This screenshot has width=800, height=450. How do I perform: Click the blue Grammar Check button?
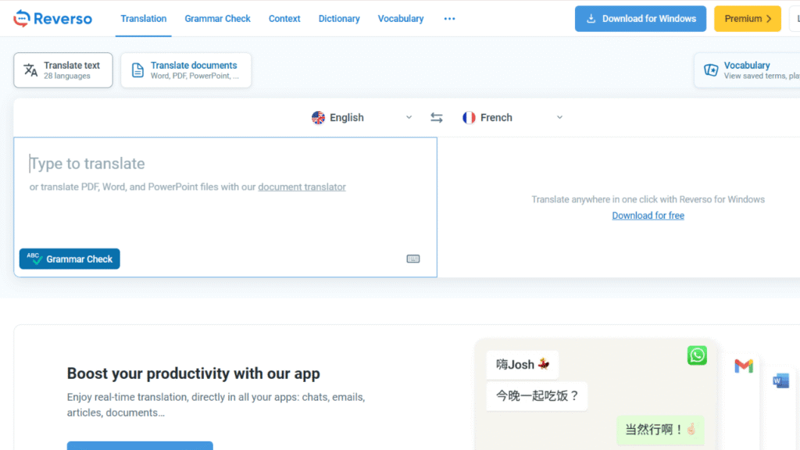coord(70,259)
